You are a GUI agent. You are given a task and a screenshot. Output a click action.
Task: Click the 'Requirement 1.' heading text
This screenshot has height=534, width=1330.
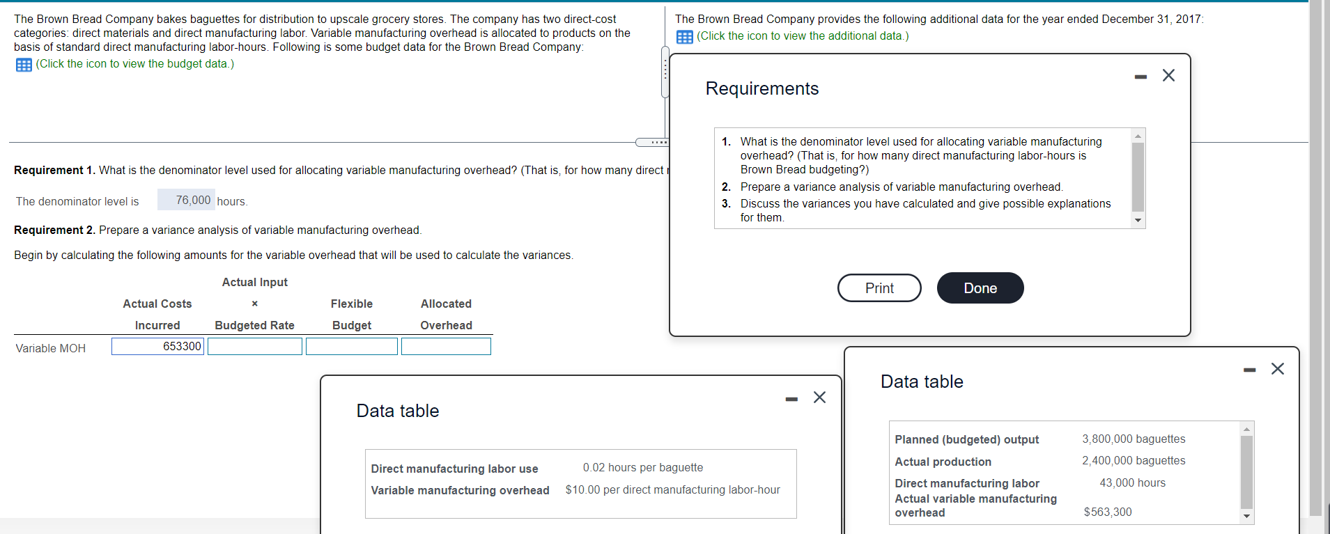(x=55, y=171)
